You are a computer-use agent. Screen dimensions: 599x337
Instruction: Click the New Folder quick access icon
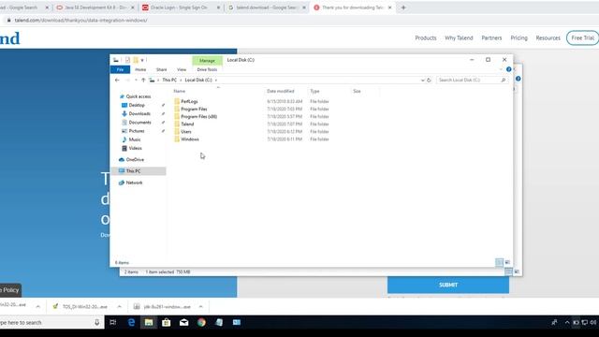(x=135, y=60)
